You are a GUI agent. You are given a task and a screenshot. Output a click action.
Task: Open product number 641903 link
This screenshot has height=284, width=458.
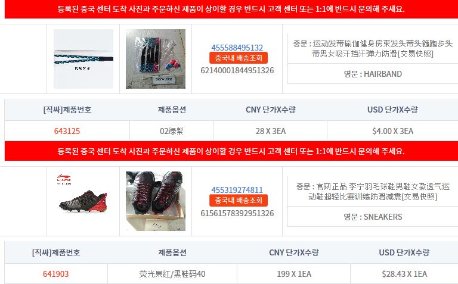coord(56,274)
